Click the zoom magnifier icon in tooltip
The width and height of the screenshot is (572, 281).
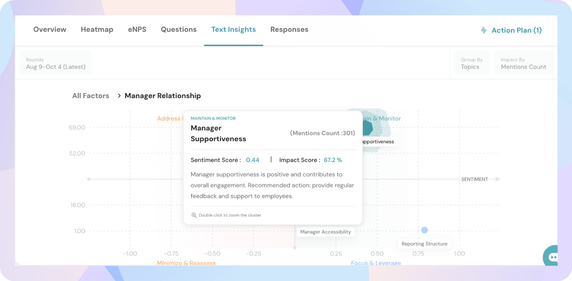coord(194,215)
